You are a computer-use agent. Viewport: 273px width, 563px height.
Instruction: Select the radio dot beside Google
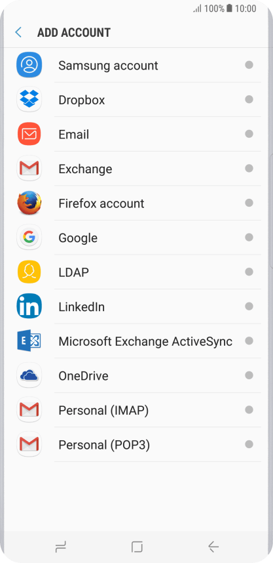(249, 238)
